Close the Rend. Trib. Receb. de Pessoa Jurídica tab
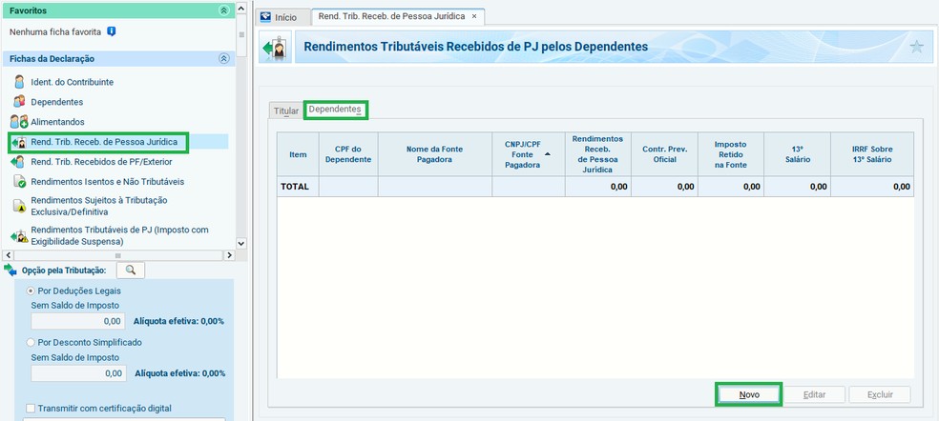This screenshot has width=939, height=421. click(474, 17)
